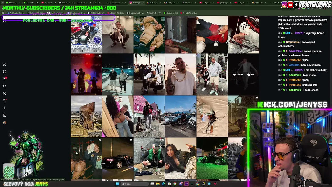Click the 528 comments count on hovered post
The height and width of the screenshot is (187, 332).
(251, 75)
